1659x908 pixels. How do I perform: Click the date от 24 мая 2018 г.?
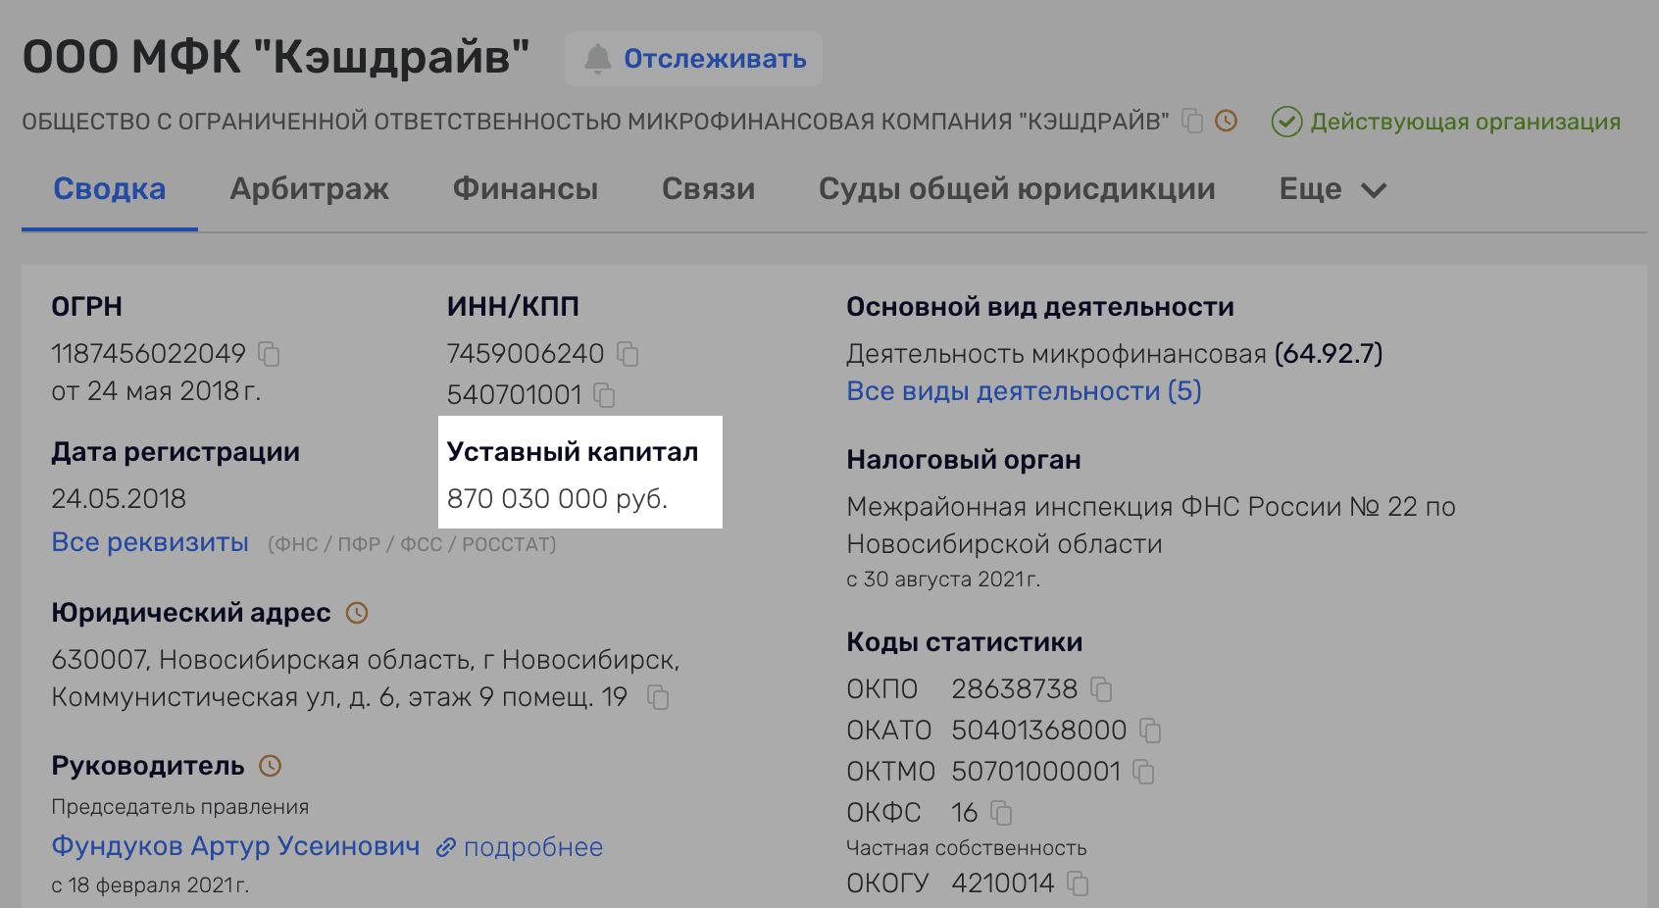(156, 391)
